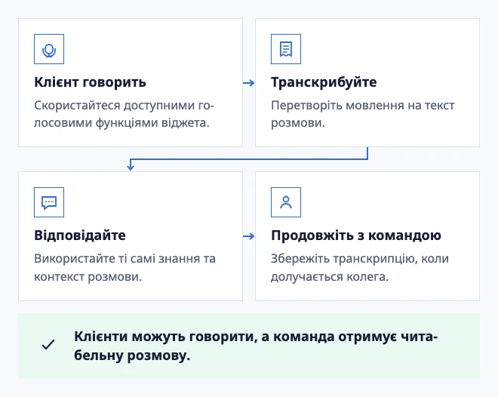
Task: Click the transcript document icon above Транскрибуйте
Action: click(x=286, y=49)
